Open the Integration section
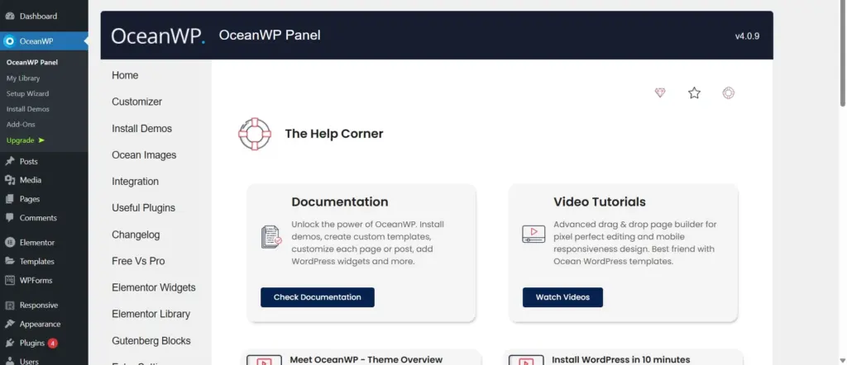This screenshot has height=365, width=847. [135, 181]
